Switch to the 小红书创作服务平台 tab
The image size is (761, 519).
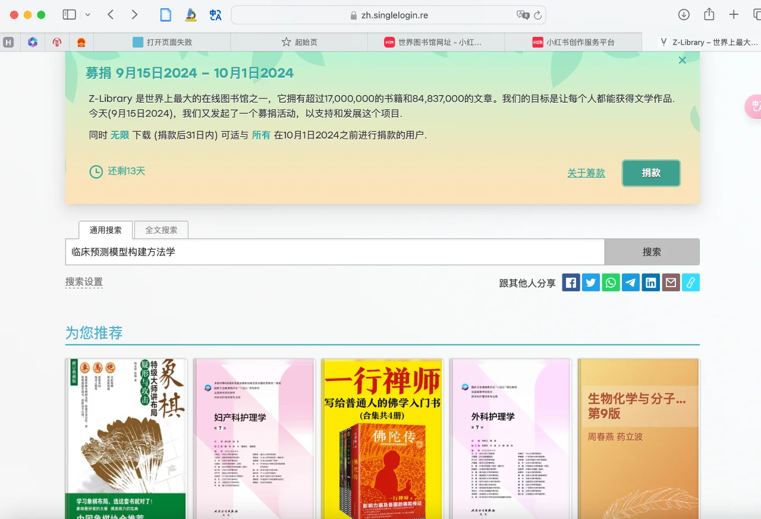click(573, 42)
